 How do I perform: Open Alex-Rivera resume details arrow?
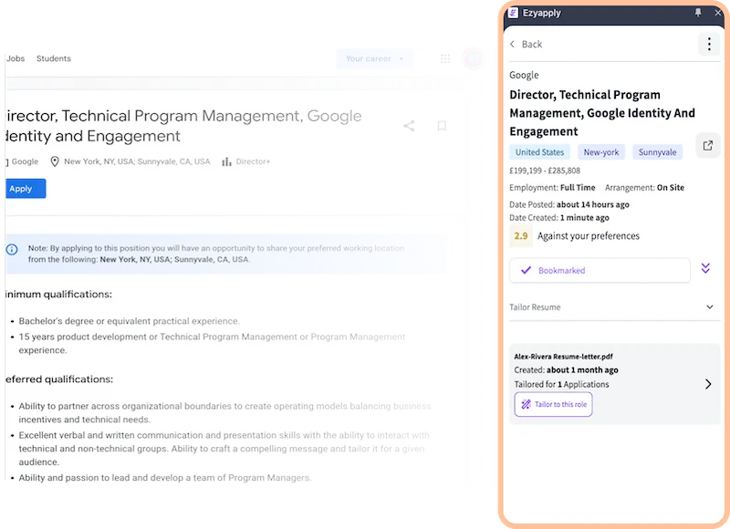point(708,384)
